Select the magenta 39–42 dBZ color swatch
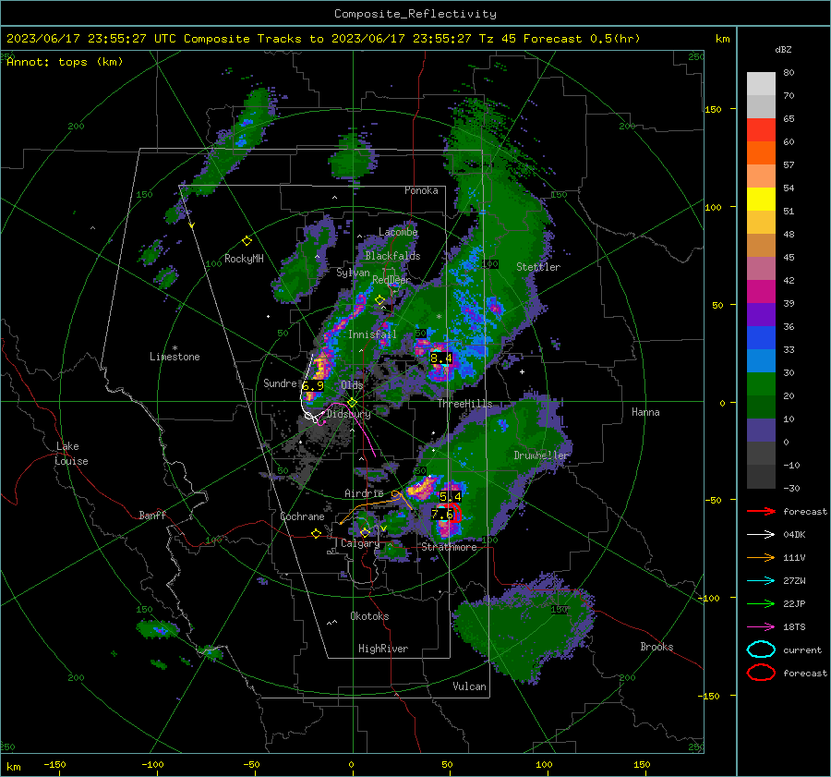Viewport: 831px width, 777px height. tap(761, 291)
